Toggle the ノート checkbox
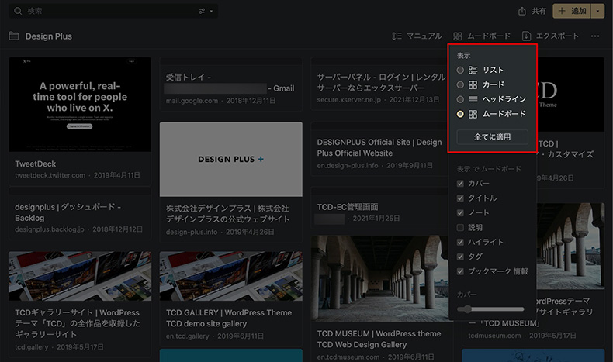 tap(460, 213)
